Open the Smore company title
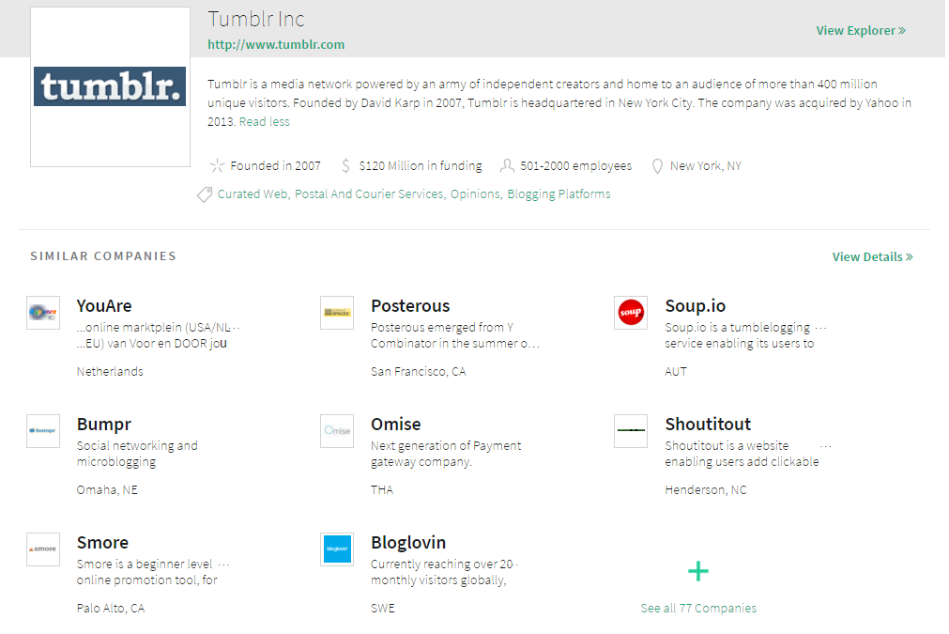The width and height of the screenshot is (949, 634). click(x=103, y=543)
